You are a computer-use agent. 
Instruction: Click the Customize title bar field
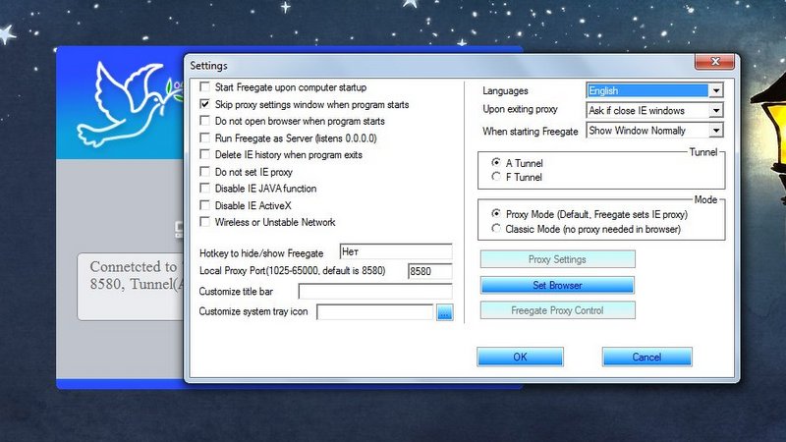coord(375,291)
